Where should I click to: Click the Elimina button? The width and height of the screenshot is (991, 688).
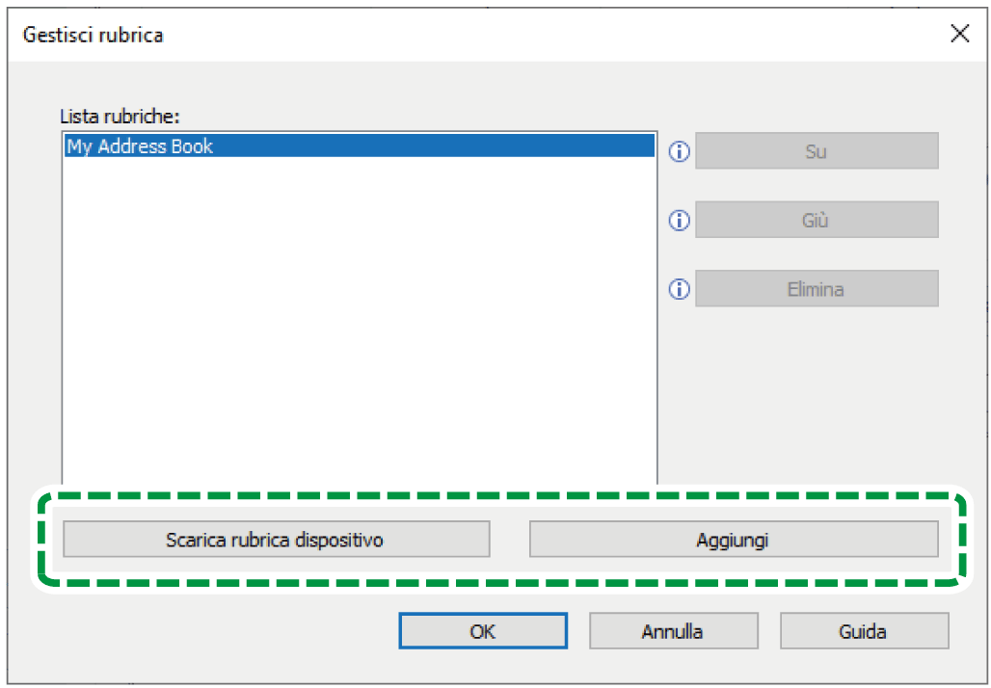(x=817, y=289)
